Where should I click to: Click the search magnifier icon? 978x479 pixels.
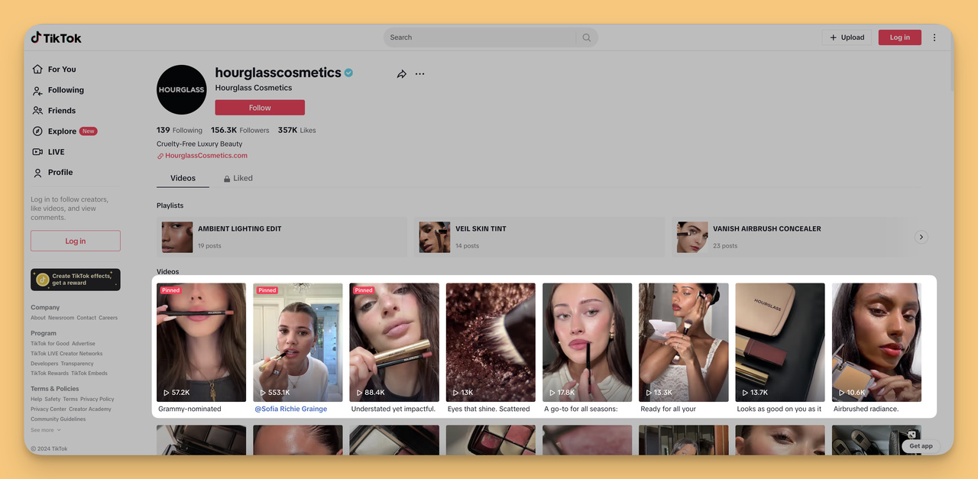[587, 37]
